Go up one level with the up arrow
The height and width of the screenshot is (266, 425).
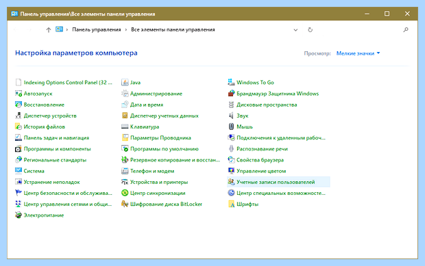click(x=49, y=29)
